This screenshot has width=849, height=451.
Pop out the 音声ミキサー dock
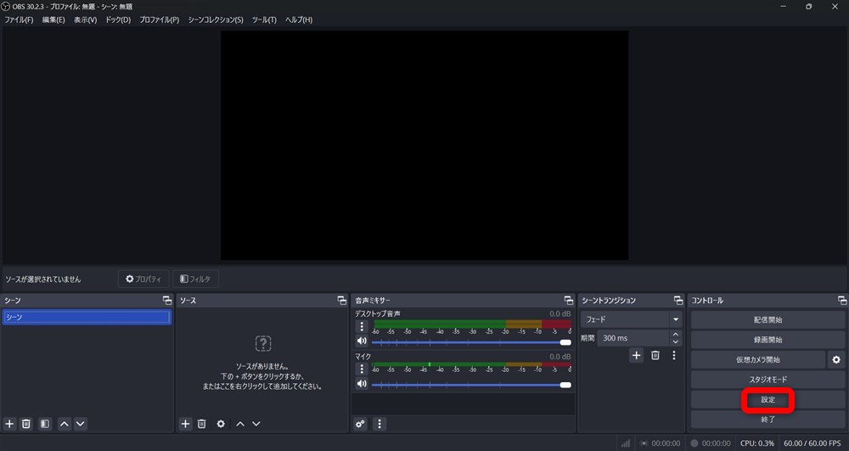coord(568,300)
